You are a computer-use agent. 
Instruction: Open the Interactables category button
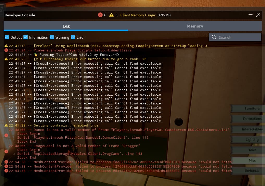(248, 129)
